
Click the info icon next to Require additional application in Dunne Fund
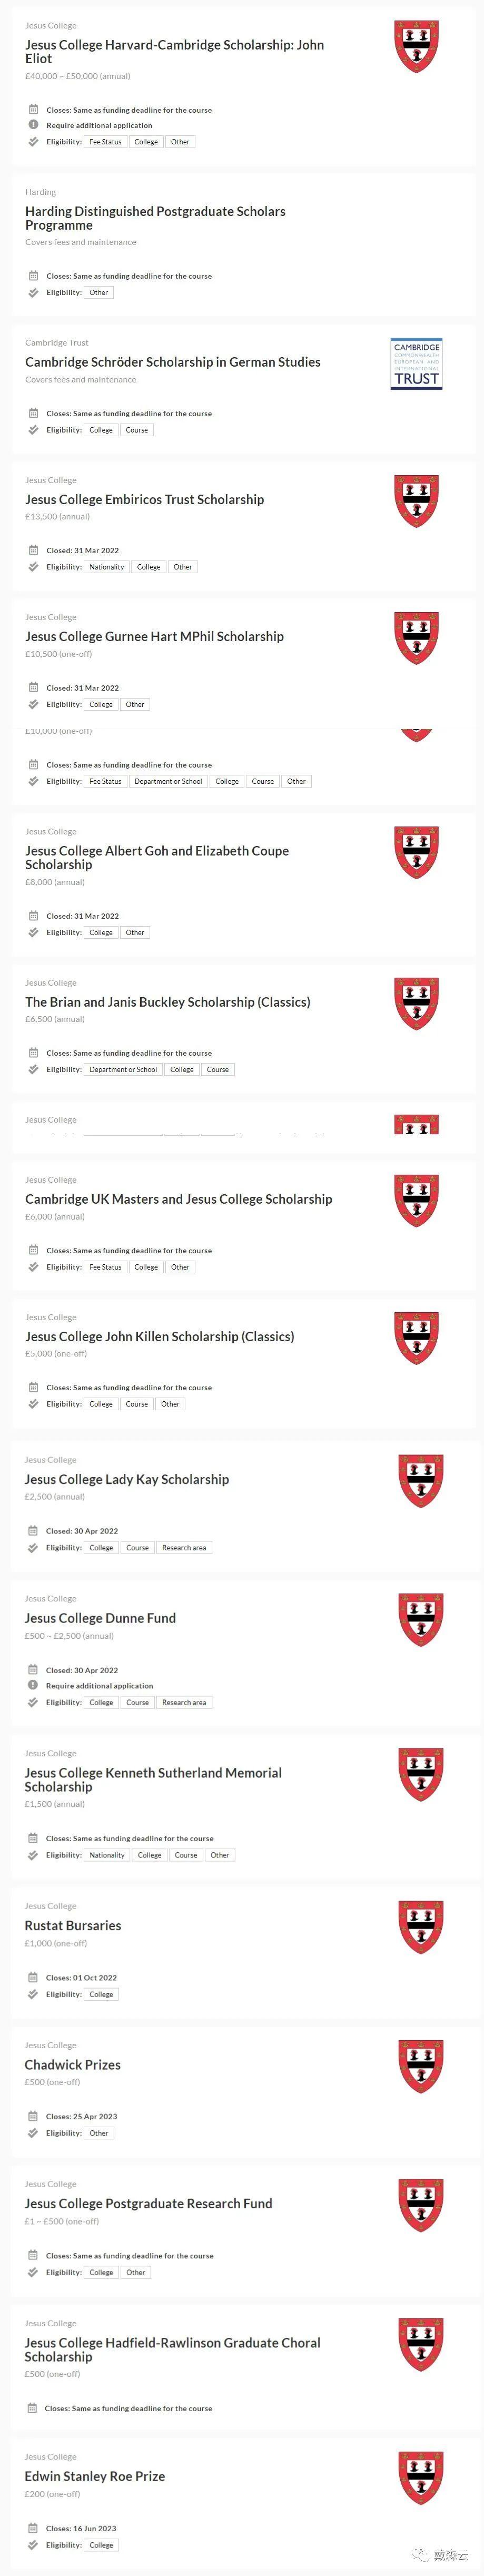33,1685
